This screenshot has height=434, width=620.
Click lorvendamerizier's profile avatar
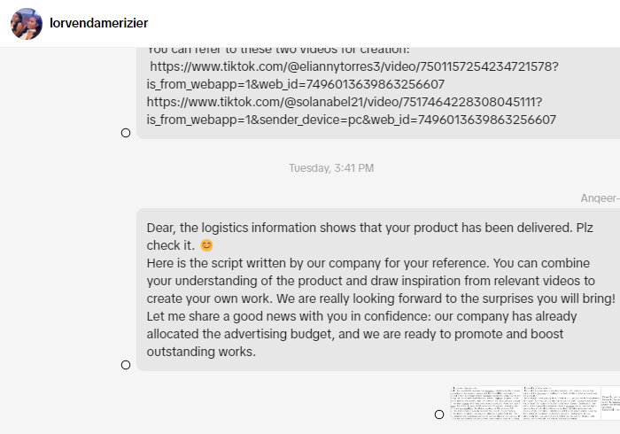27,24
